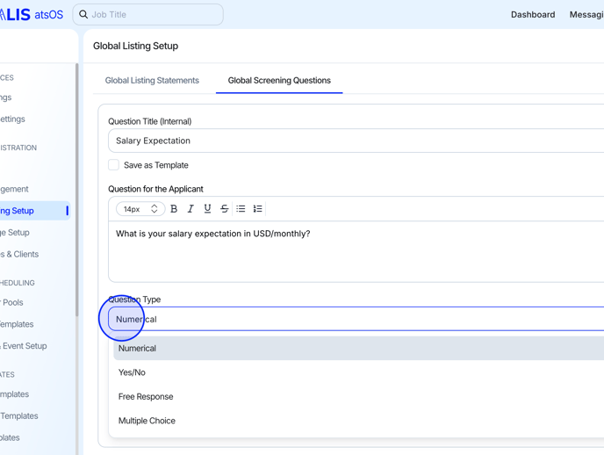Pick Free Response from the options
This screenshot has height=455, width=604.
click(x=146, y=397)
